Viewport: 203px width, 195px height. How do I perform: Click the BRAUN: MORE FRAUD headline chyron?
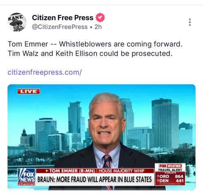pyautogui.click(x=95, y=180)
